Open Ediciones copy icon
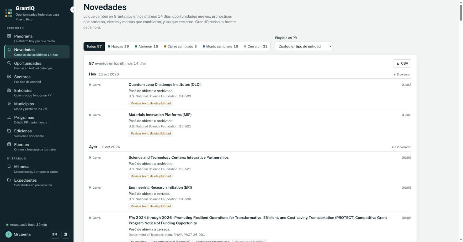This screenshot has width=463, height=242. pyautogui.click(x=9, y=131)
